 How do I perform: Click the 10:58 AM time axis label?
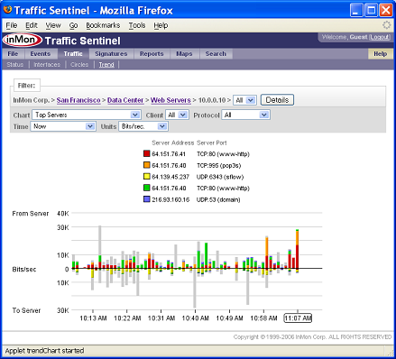pyautogui.click(x=263, y=318)
